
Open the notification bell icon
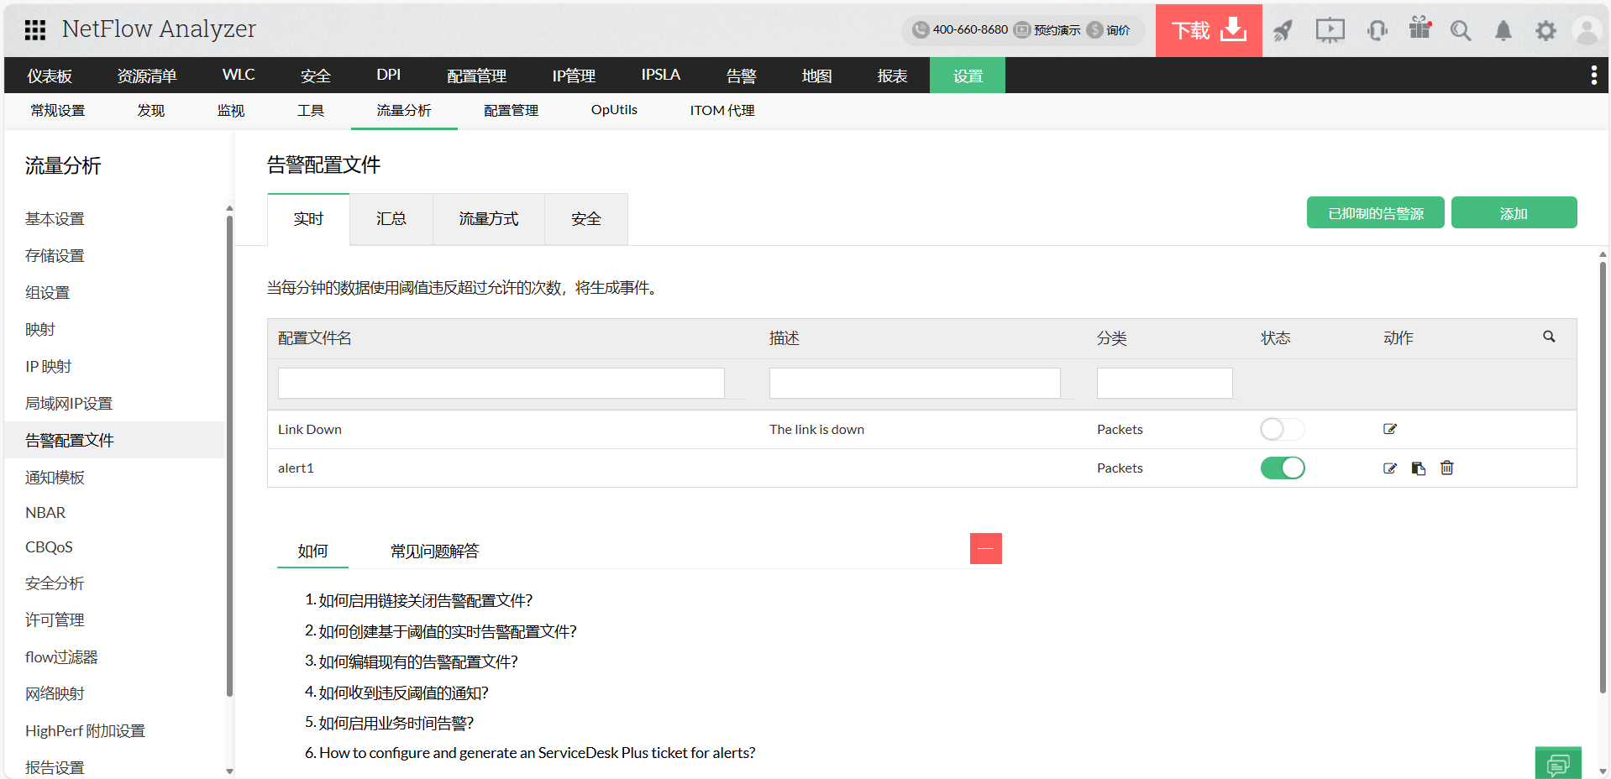tap(1503, 31)
